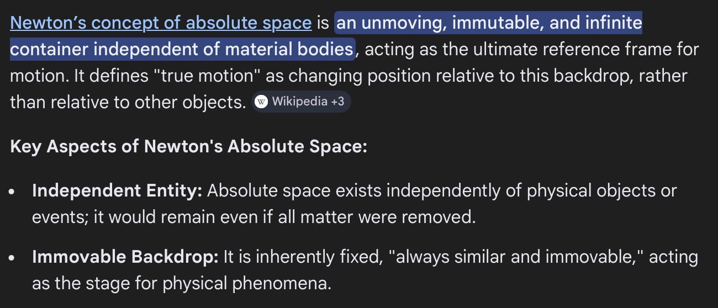Click the highlighted phrase "an unmoving, immutable, and infinite"
Viewport: 718px width, 308px height.
pyautogui.click(x=489, y=23)
